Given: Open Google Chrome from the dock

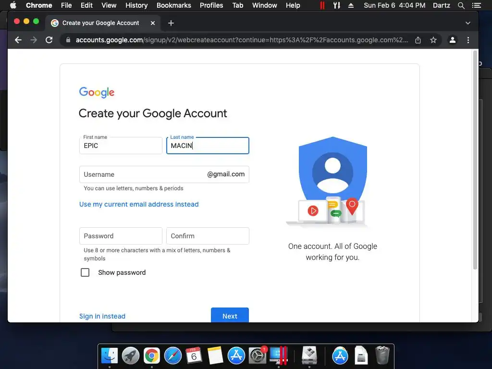Looking at the screenshot, I should [151, 356].
